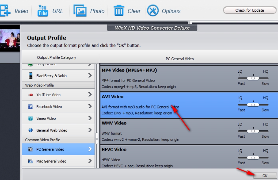The height and width of the screenshot is (180, 278).
Task: Click the URL toolbar label
Action: coord(57,11)
